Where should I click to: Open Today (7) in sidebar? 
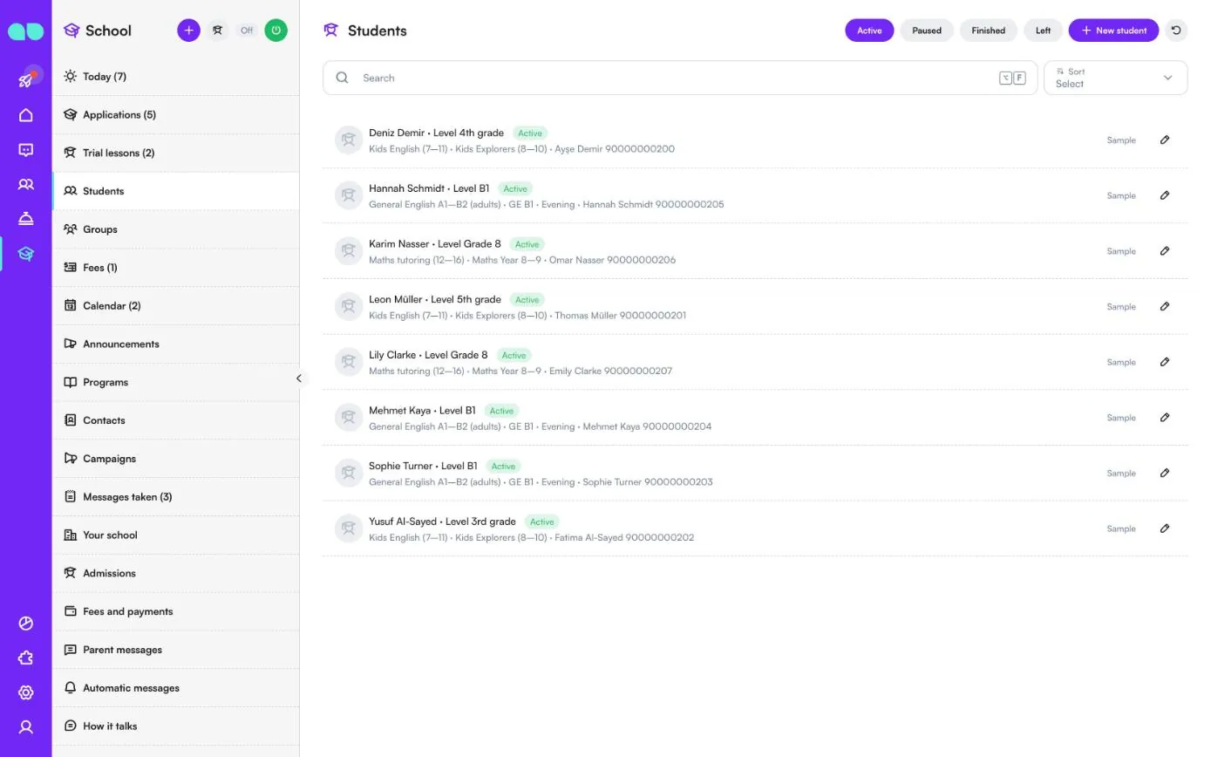pyautogui.click(x=175, y=77)
